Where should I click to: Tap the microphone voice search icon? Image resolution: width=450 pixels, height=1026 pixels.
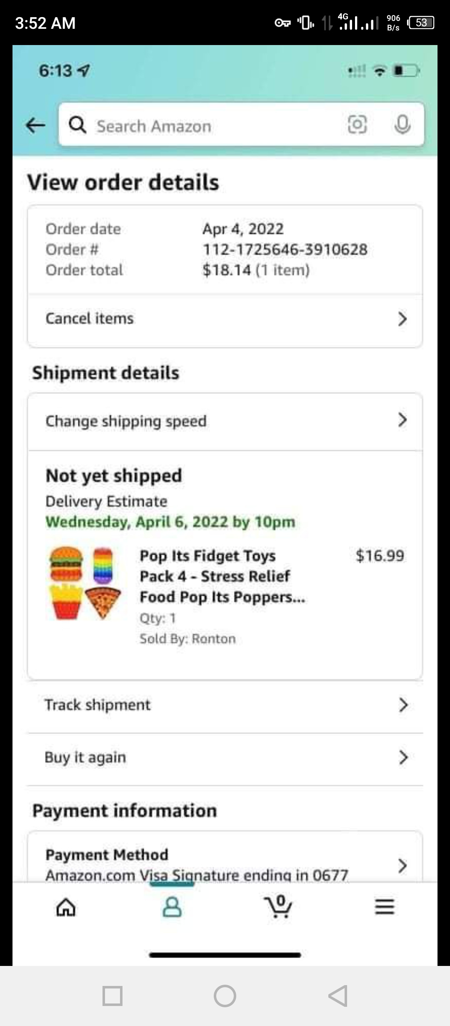pyautogui.click(x=402, y=125)
